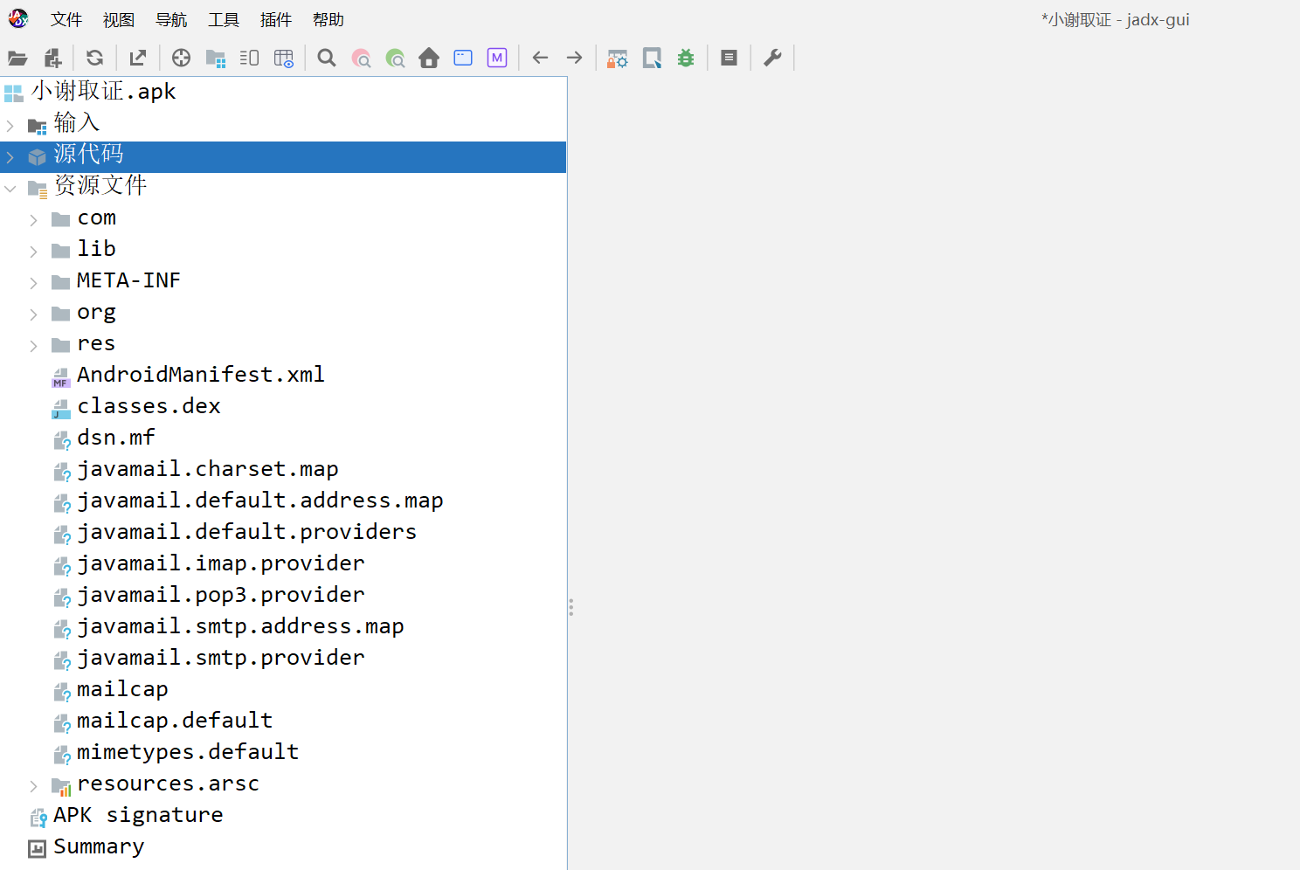Click the open file toolbar icon

pos(17,59)
